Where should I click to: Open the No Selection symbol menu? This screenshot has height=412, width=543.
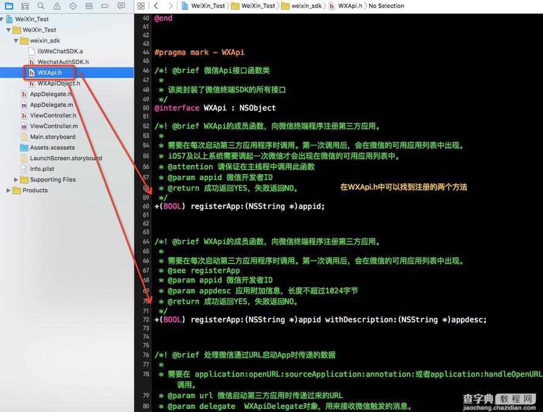click(386, 6)
